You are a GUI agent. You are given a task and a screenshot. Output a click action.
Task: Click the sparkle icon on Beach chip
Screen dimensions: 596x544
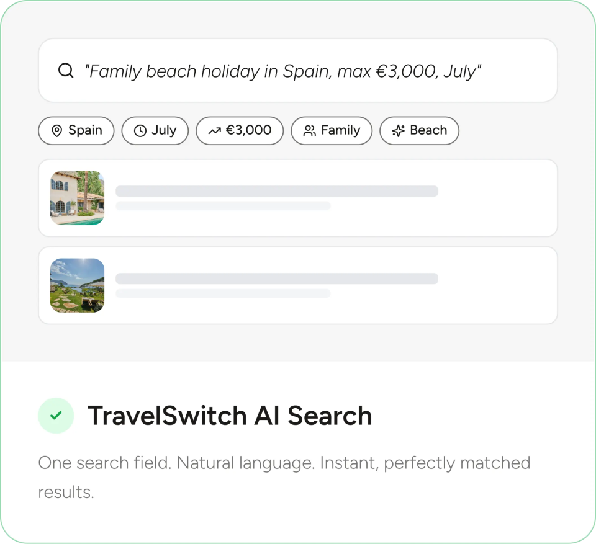click(399, 131)
